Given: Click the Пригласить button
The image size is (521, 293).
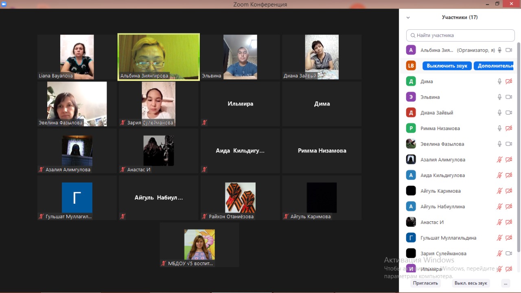Looking at the screenshot, I should (x=425, y=283).
